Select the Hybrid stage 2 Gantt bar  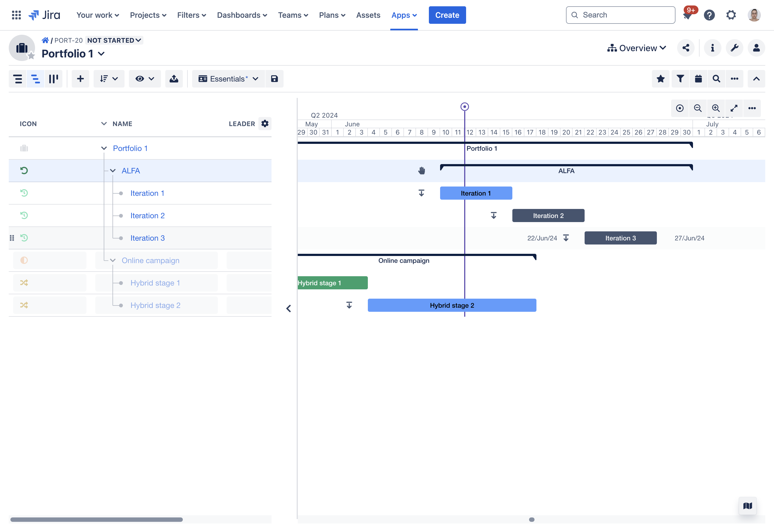pos(452,305)
